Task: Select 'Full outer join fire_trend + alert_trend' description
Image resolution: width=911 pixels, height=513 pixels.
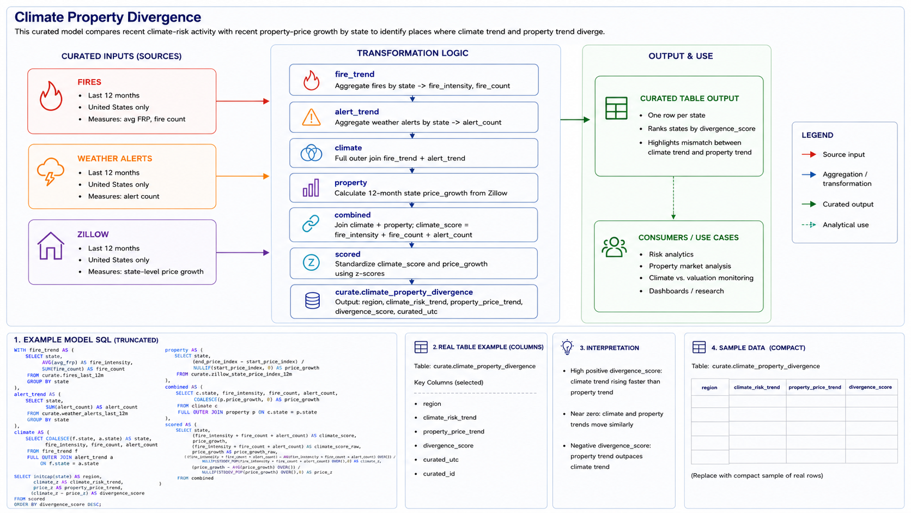Action: pos(400,159)
